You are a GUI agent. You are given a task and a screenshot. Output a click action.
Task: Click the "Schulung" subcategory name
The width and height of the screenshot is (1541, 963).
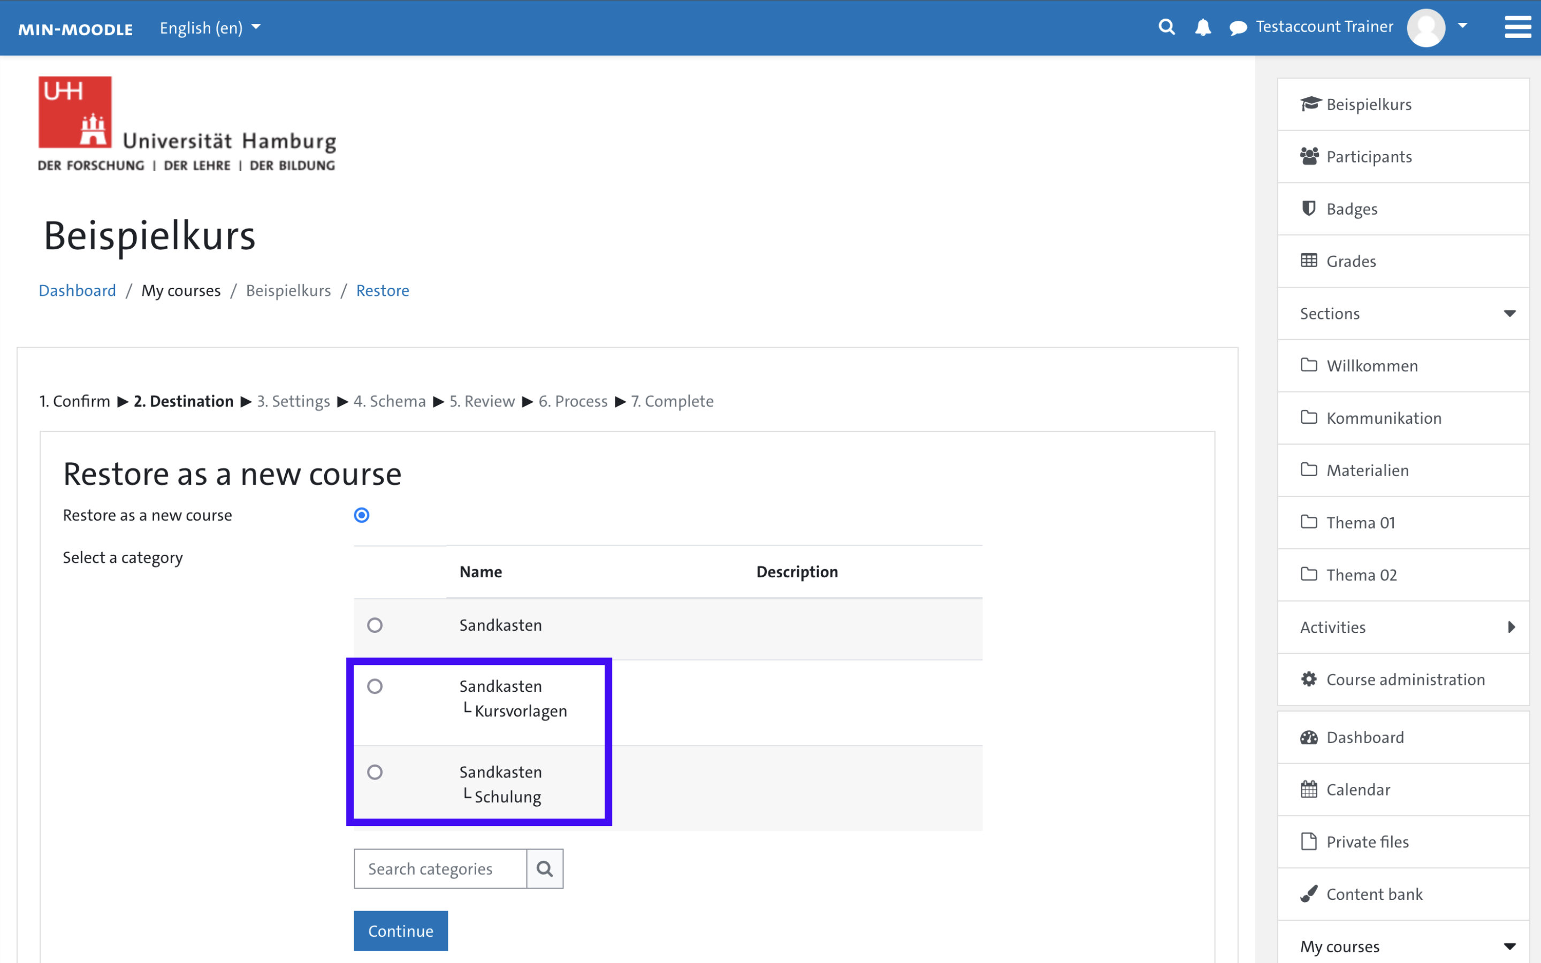click(x=508, y=797)
